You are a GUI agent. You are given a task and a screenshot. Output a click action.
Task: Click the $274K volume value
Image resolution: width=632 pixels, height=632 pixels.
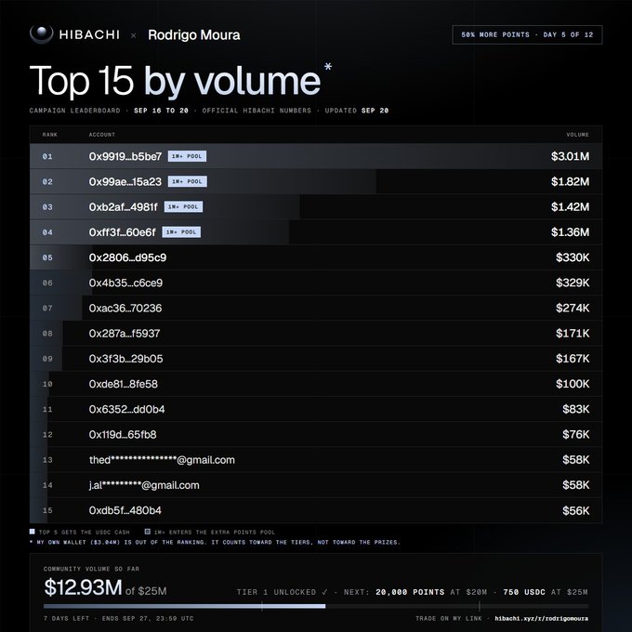point(573,309)
